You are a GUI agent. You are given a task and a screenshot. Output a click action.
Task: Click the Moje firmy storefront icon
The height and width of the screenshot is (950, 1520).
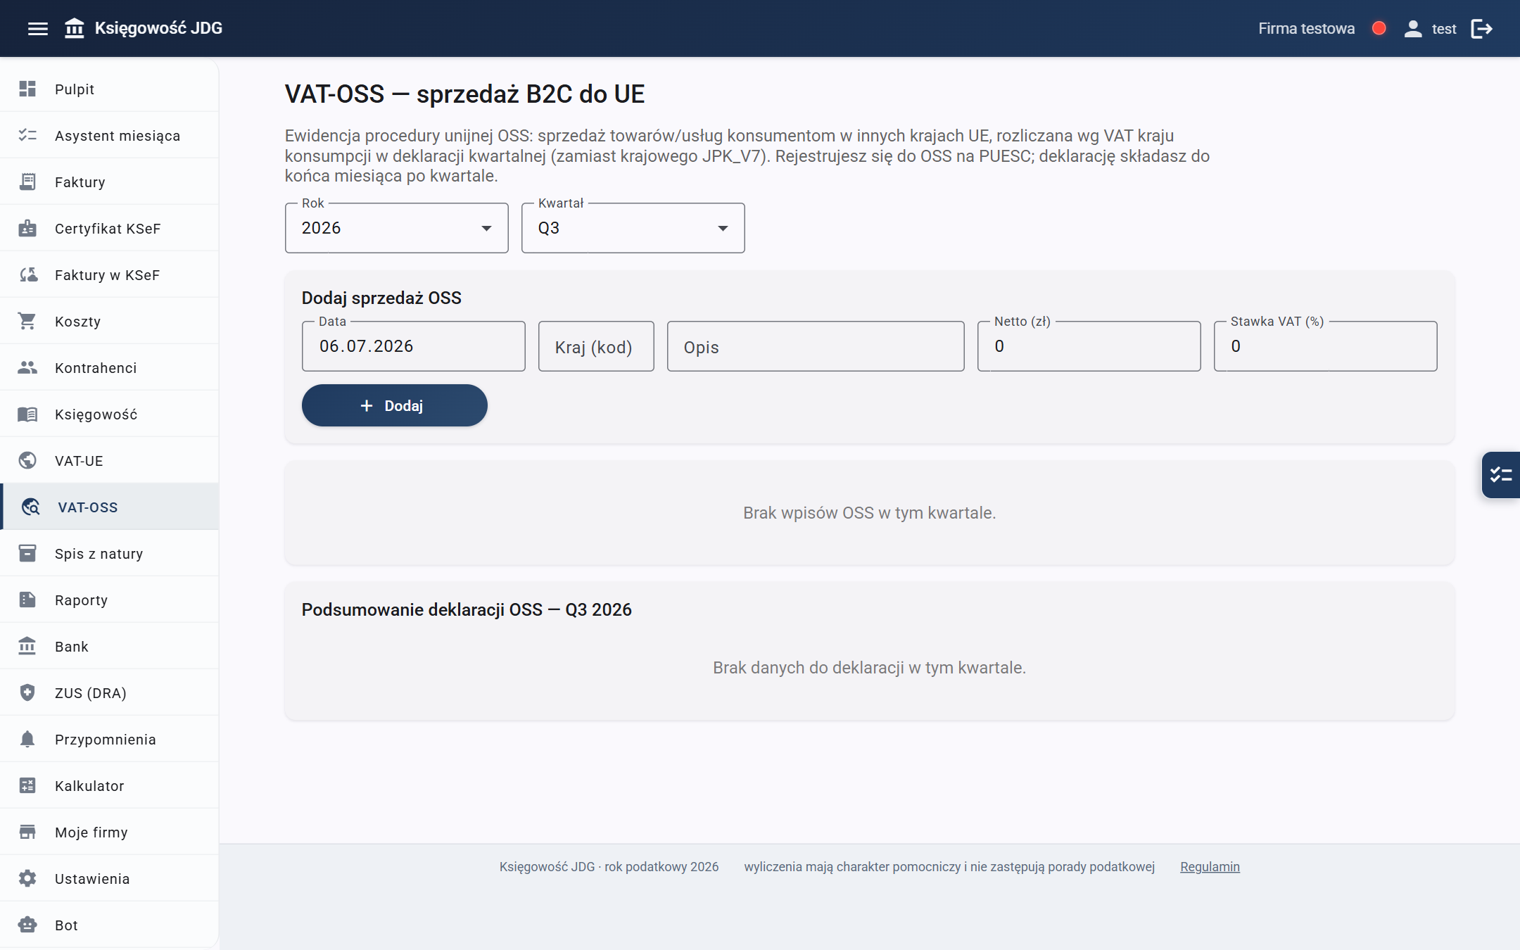pos(27,832)
